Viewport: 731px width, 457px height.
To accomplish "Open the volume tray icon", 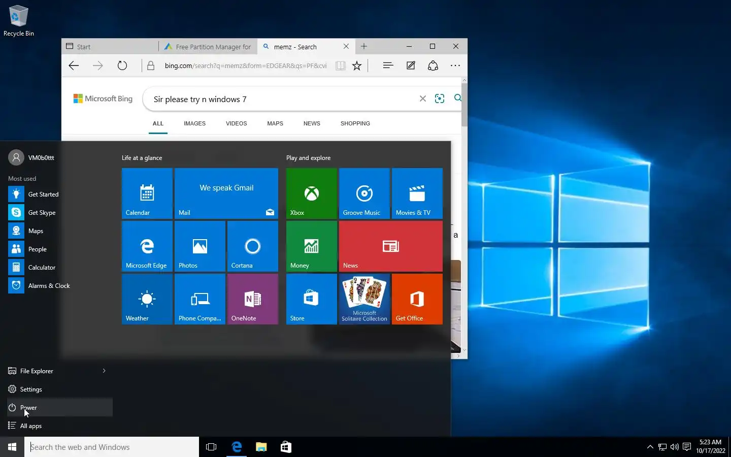I will (675, 447).
